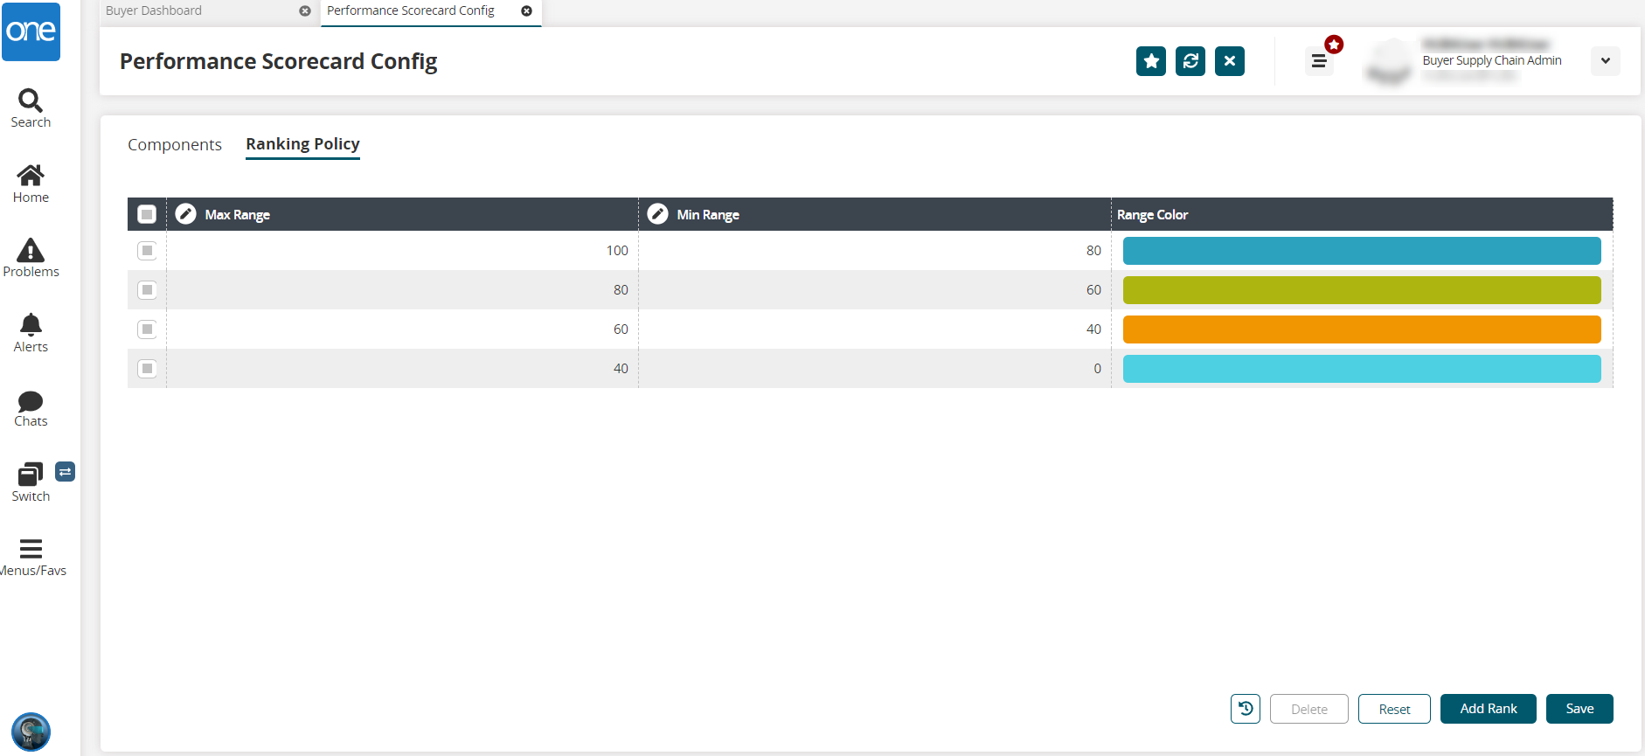Viewport: 1645px width, 756px height.
Task: Click the user profile picture
Action: (x=1388, y=61)
